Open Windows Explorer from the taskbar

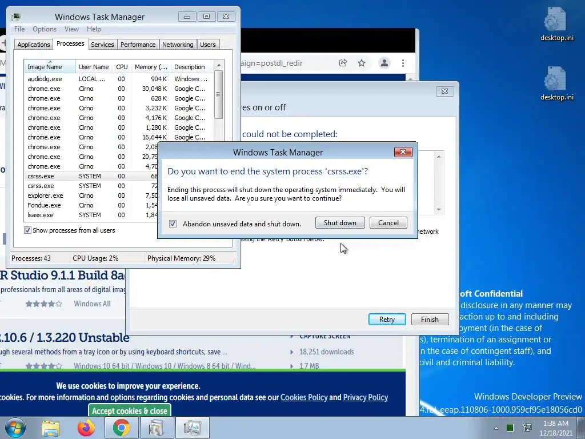51,428
